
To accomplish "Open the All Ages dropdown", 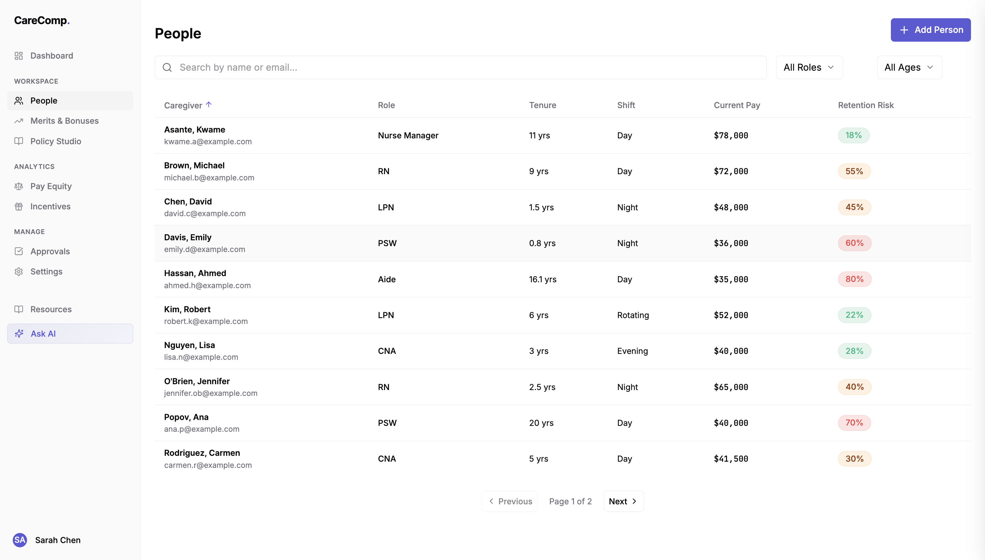I will [x=909, y=67].
